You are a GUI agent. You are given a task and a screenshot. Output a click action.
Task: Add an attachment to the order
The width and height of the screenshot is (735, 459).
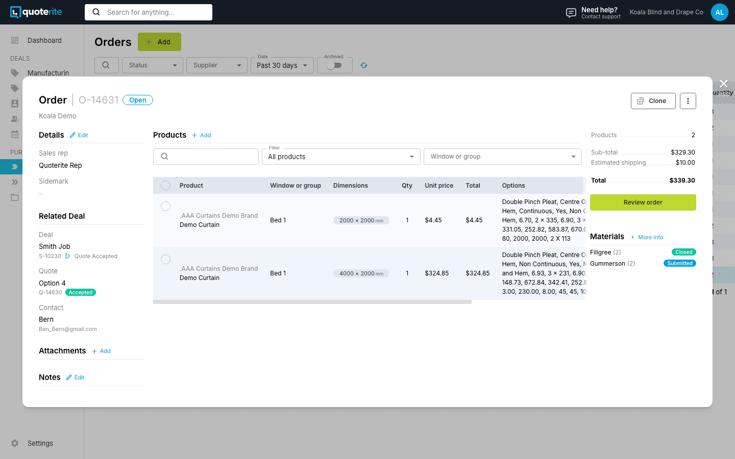(x=101, y=351)
